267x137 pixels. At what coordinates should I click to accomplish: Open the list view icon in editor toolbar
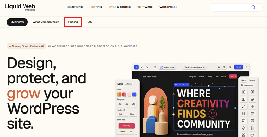tap(155, 67)
